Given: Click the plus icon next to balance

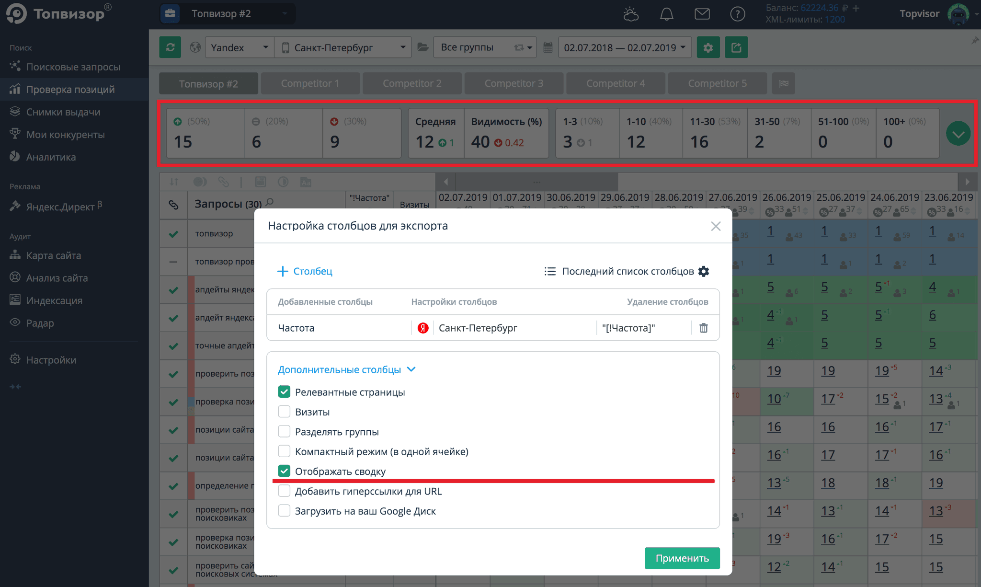Looking at the screenshot, I should coord(856,8).
